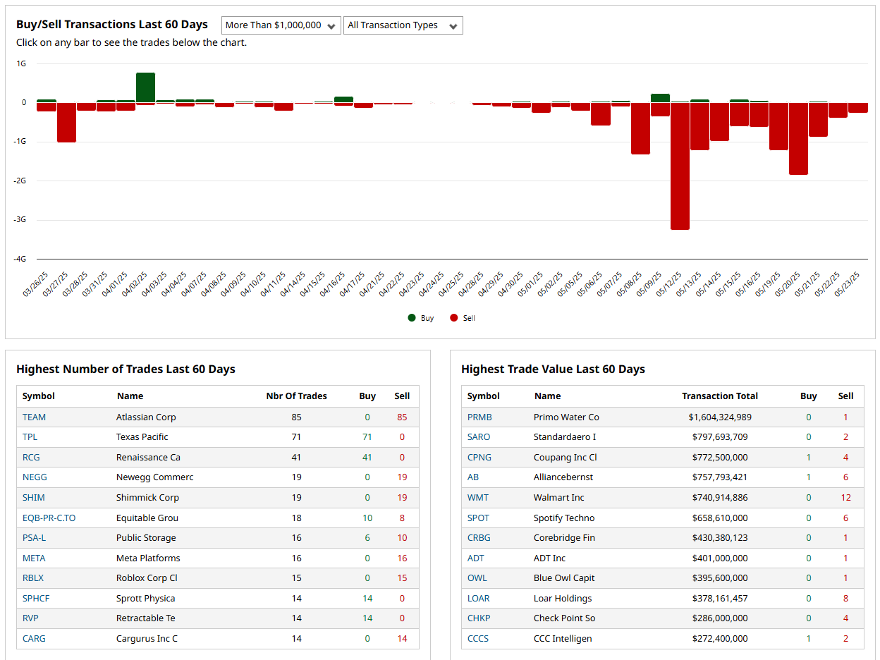Toggle the Buy legend item
Image resolution: width=880 pixels, height=660 pixels.
click(x=421, y=318)
